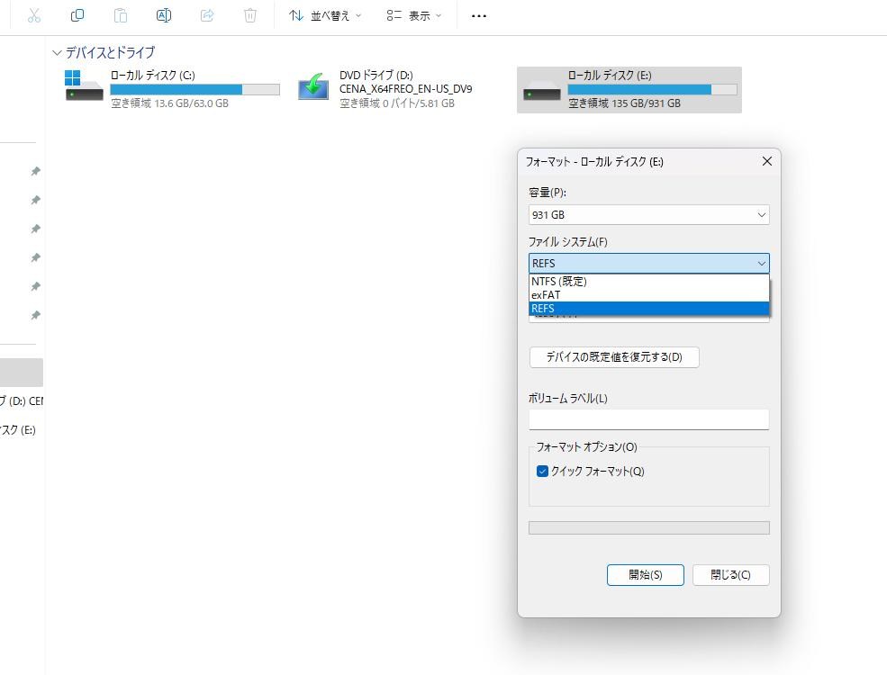The width and height of the screenshot is (887, 675).
Task: Collapse the デバイスとドライブ section
Action: (58, 53)
